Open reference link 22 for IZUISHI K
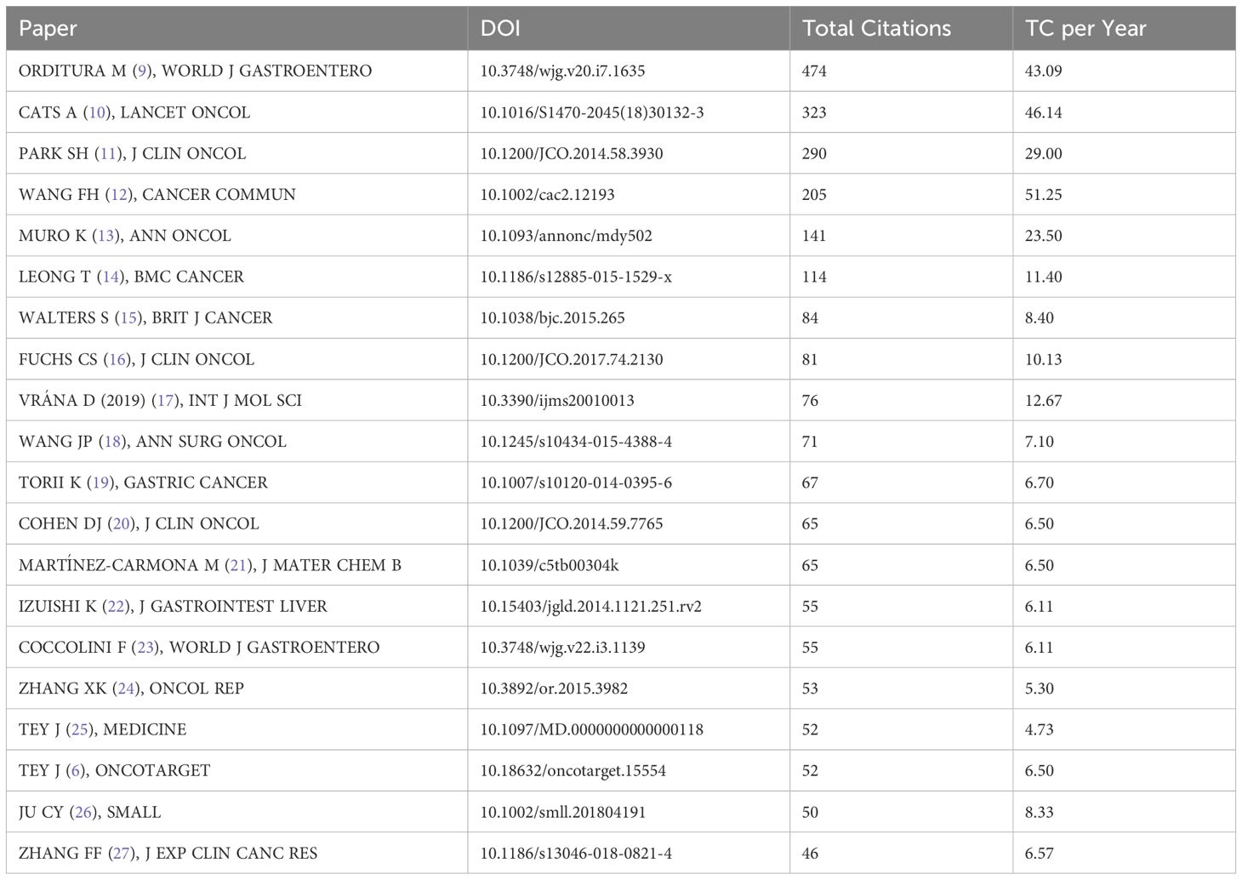The width and height of the screenshot is (1242, 880). [116, 606]
